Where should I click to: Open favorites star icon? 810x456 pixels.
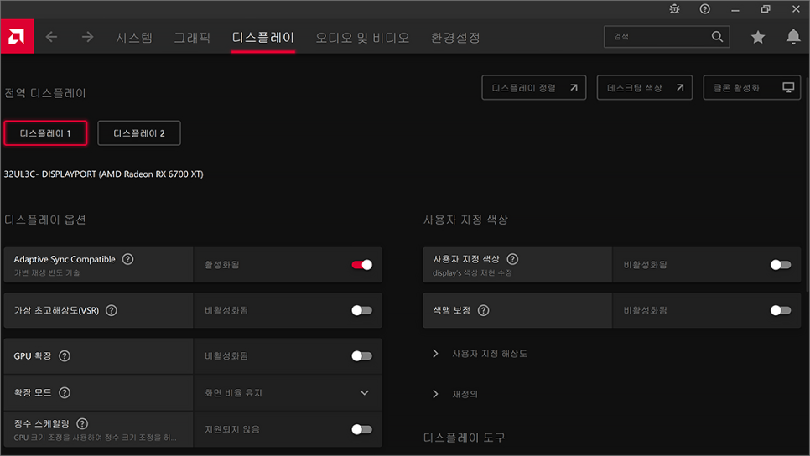[758, 37]
